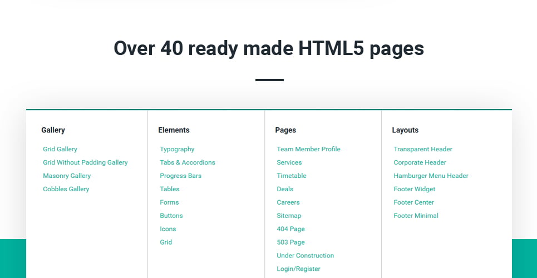537x278 pixels.
Task: Visit the Deals page
Action: [285, 190]
